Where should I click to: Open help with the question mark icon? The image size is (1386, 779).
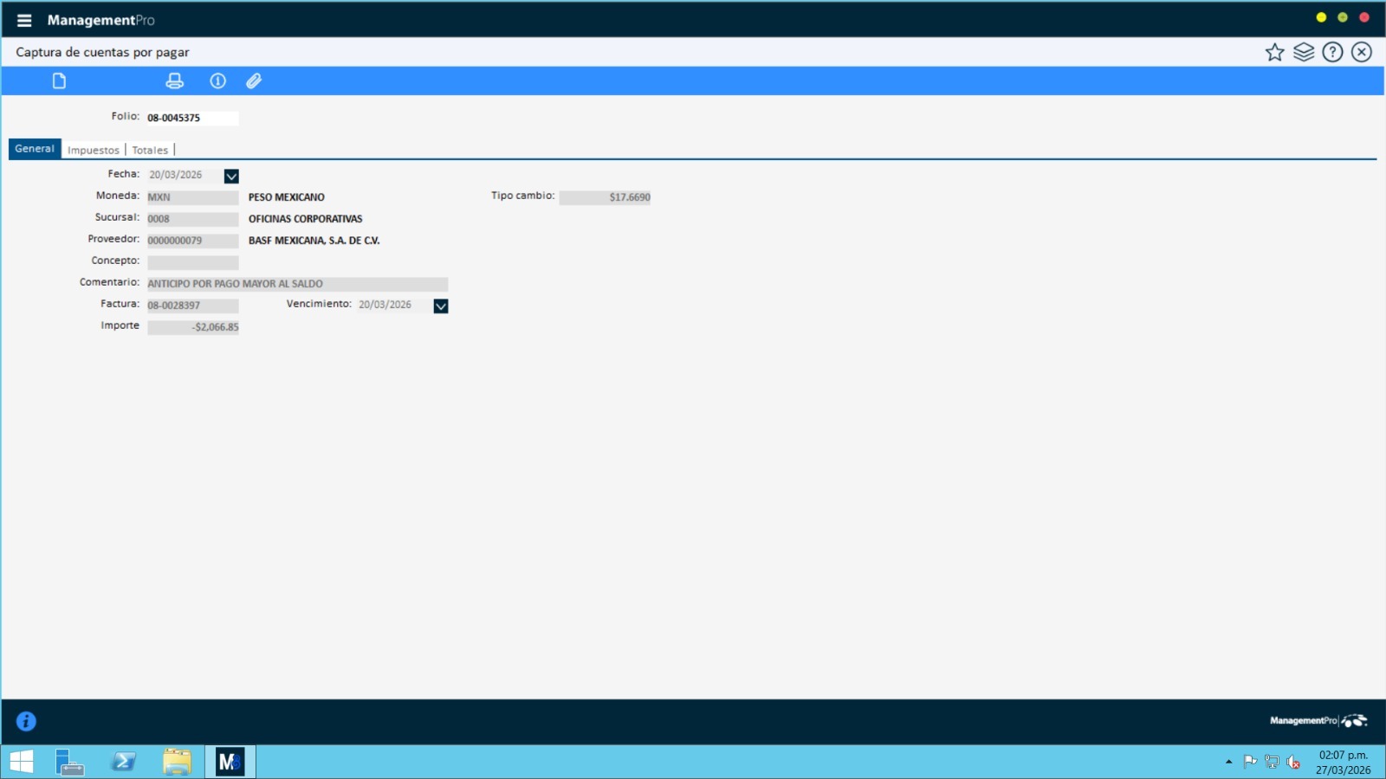pos(1332,53)
